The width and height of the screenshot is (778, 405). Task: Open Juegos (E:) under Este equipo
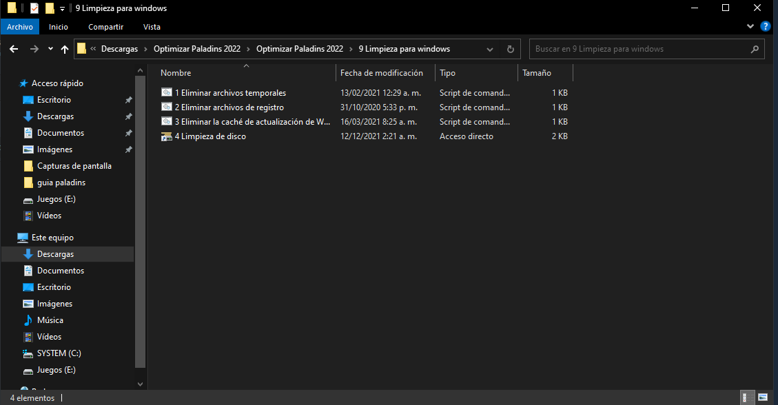point(56,370)
